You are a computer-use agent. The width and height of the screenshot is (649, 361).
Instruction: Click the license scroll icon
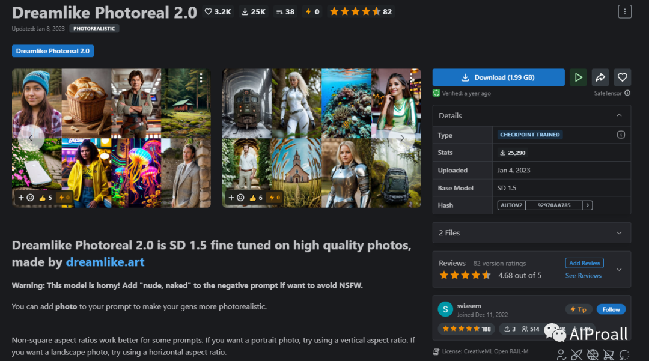[436, 351]
